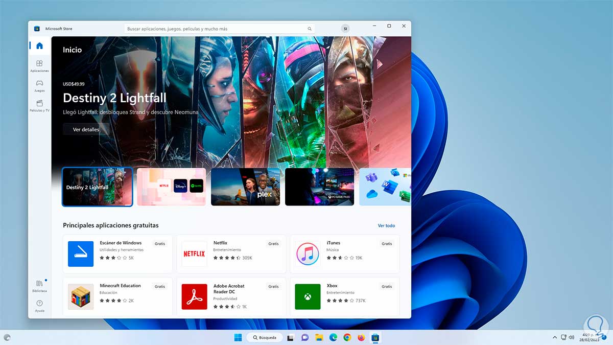Open Task View on taskbar

pos(290,337)
